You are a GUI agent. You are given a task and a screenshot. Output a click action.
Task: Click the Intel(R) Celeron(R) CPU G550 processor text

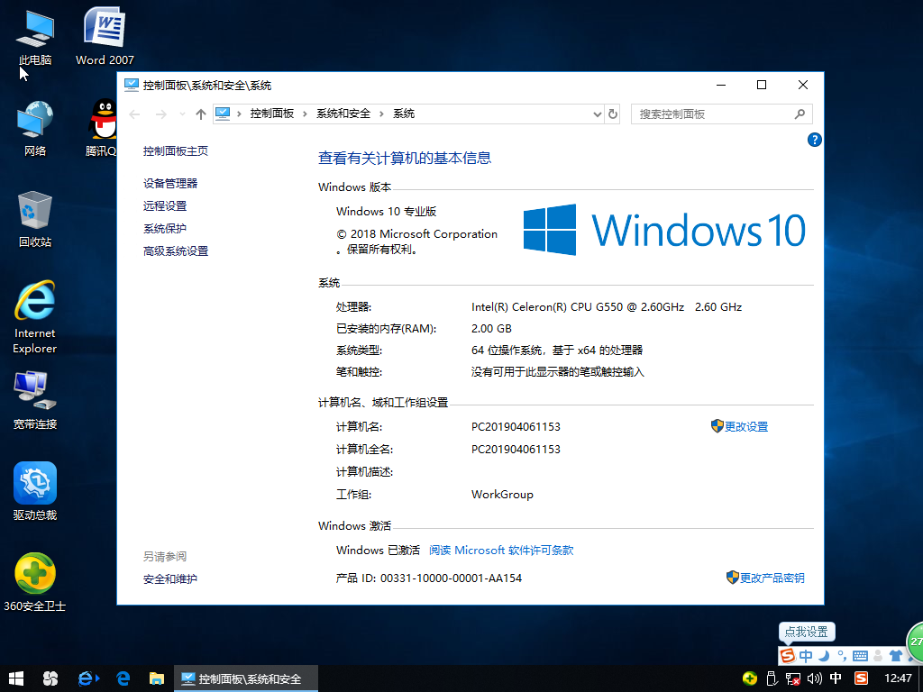578,306
